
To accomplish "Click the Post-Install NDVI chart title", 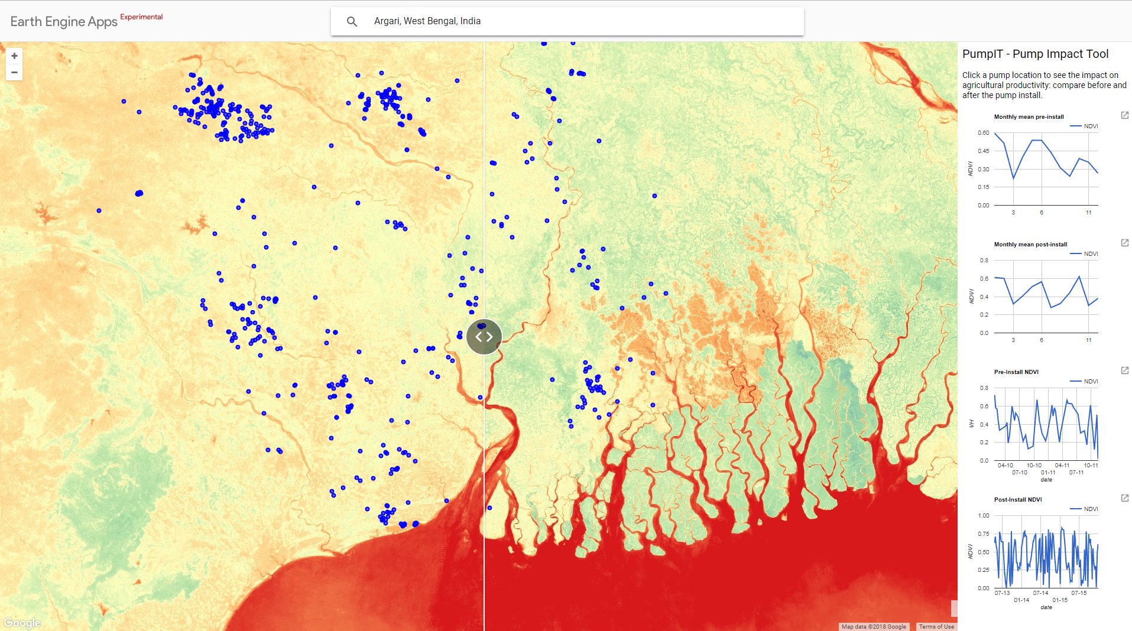I will (1018, 500).
